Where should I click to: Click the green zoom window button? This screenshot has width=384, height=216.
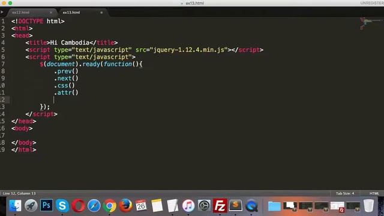click(10, 3)
